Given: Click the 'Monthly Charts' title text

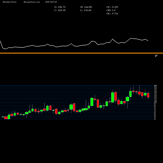Looking at the screenshot, I should tap(9, 2).
